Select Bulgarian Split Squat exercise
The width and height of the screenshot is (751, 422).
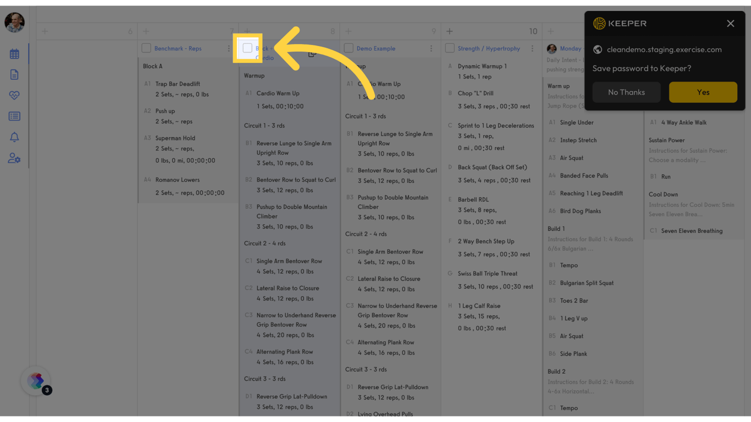pyautogui.click(x=587, y=283)
